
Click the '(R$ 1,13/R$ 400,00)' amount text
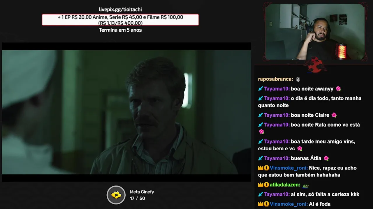(120, 23)
